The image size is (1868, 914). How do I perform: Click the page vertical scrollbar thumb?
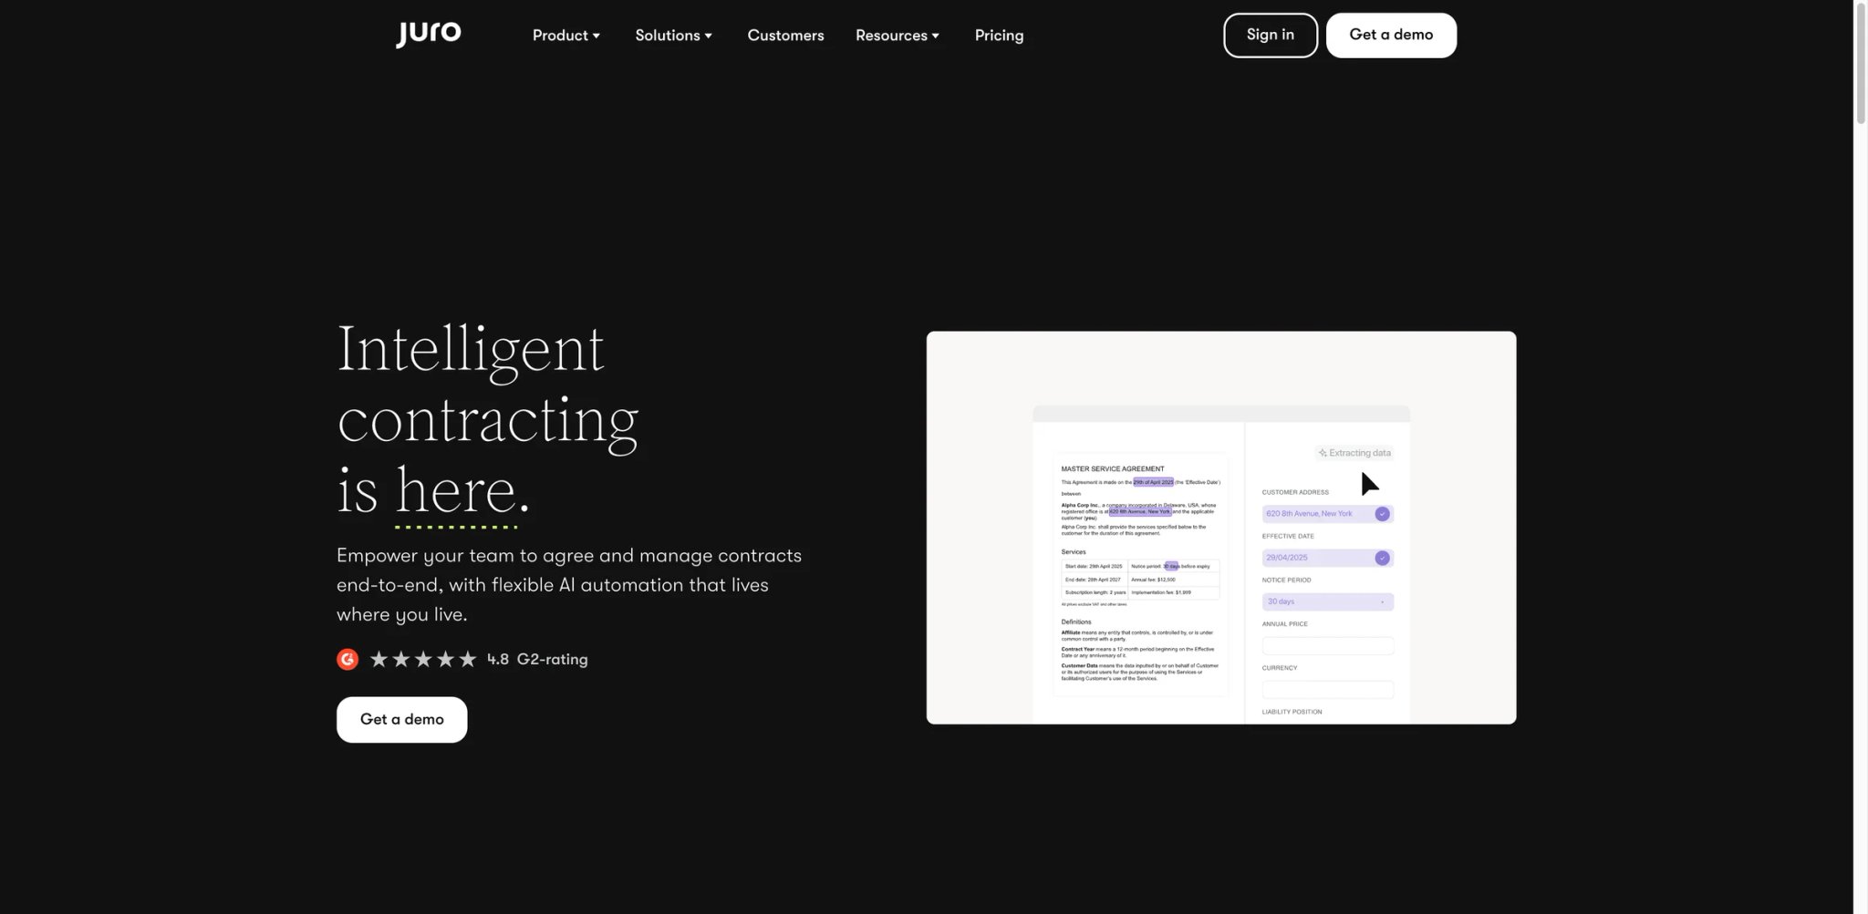click(1861, 62)
